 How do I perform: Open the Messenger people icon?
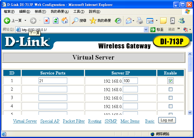coord(182,20)
